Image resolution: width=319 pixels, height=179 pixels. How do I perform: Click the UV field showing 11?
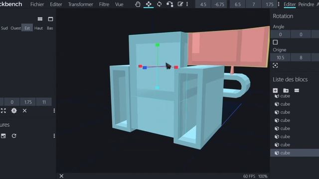(x=44, y=102)
